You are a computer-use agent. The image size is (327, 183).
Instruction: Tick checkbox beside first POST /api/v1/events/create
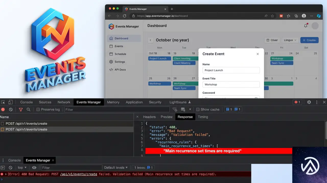click(3, 124)
